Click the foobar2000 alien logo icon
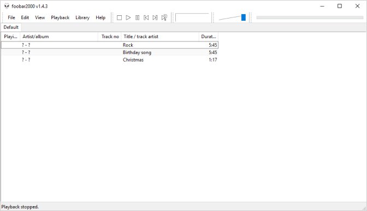The height and width of the screenshot is (211, 367). click(7, 6)
